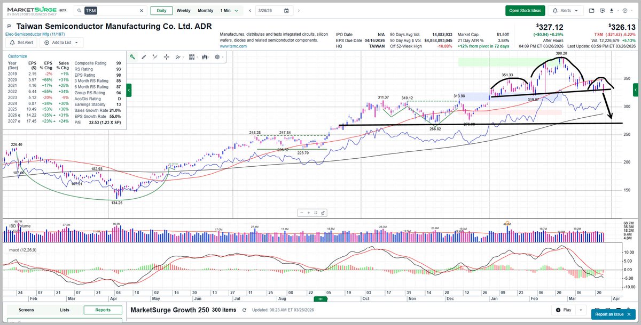Click the Composite Rating value 99
This screenshot has width=641, height=325.
click(x=118, y=63)
